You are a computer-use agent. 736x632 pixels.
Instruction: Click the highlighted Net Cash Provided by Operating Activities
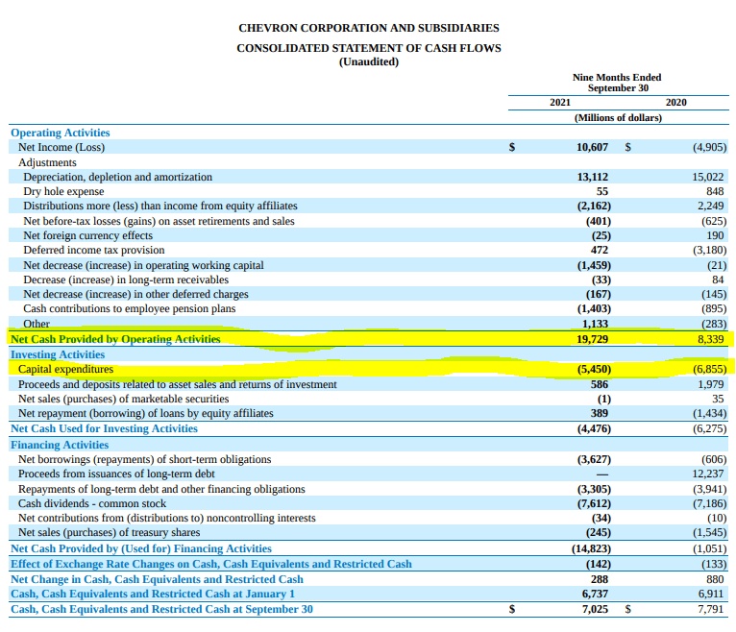coord(114,339)
